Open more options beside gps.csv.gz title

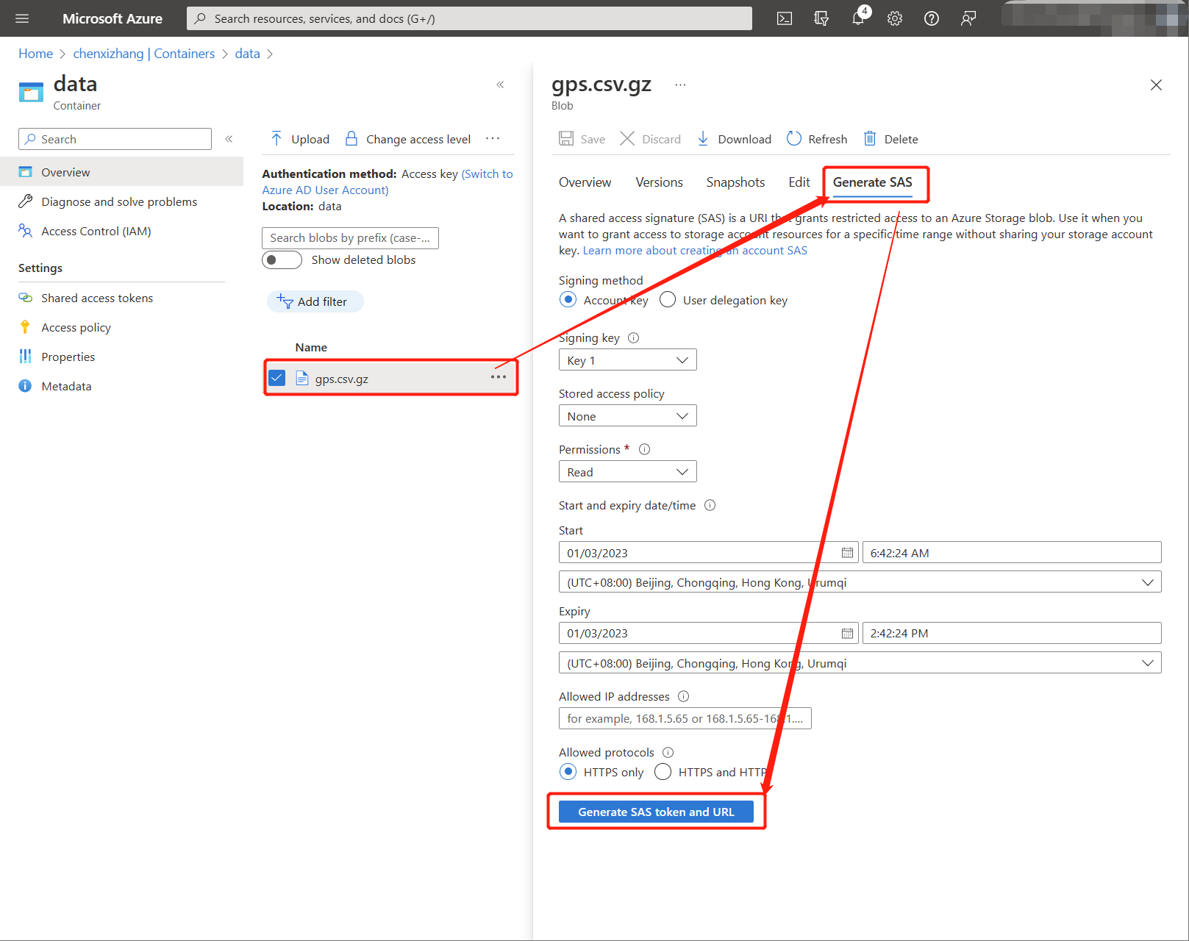pos(680,85)
